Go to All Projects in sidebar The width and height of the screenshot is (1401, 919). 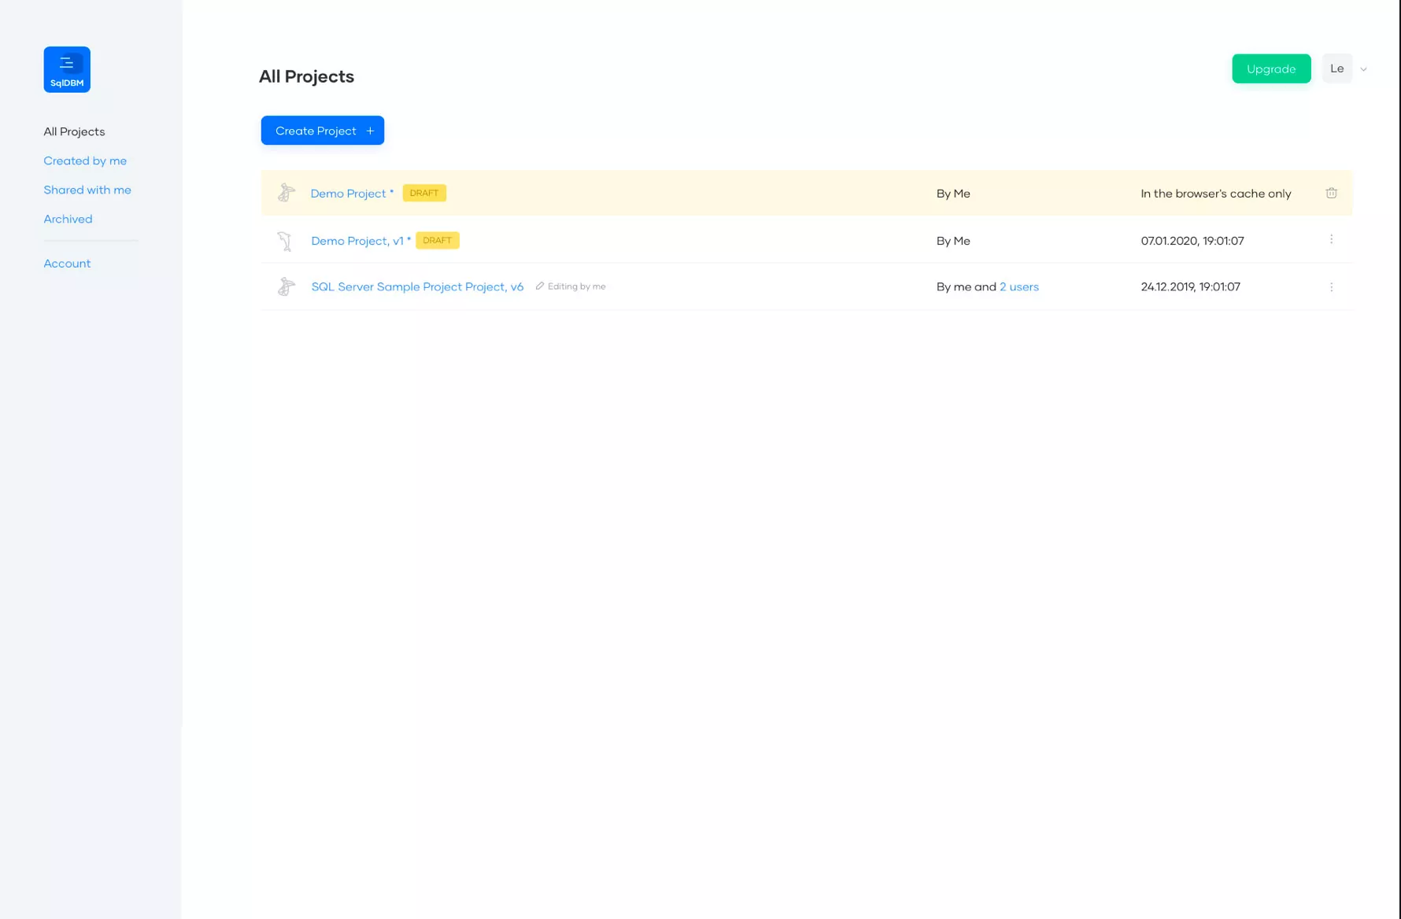pyautogui.click(x=74, y=131)
